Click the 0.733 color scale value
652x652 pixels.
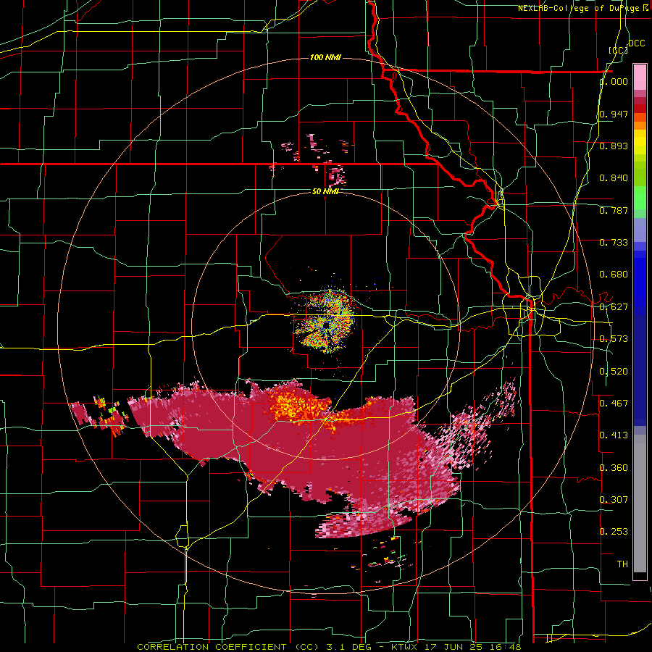[614, 243]
